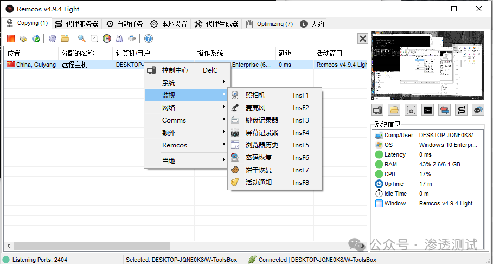
Task: Open the black command prompt button
Action: coord(427,110)
